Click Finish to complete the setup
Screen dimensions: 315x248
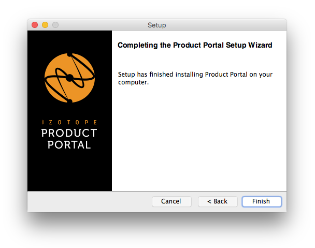pos(262,201)
